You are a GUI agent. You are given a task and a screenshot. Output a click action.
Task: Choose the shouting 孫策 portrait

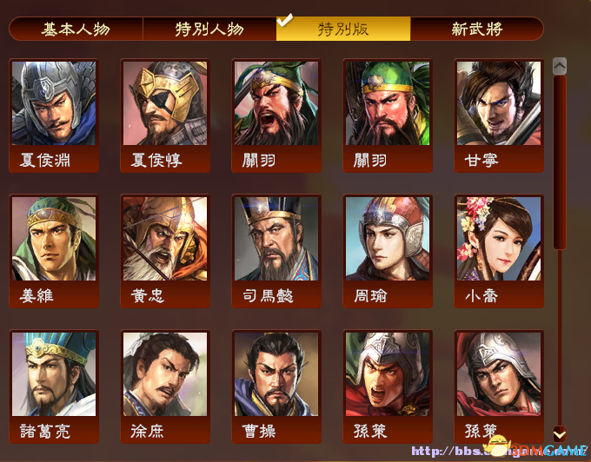coord(388,386)
